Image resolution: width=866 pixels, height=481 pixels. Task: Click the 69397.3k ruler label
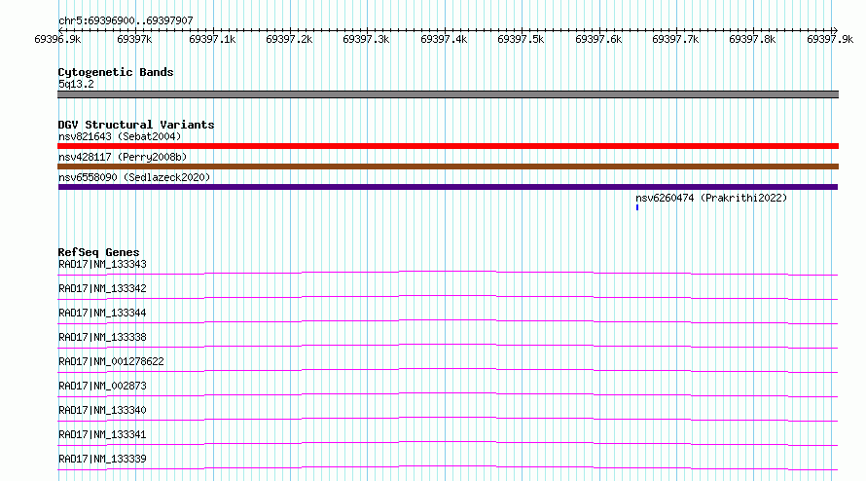pyautogui.click(x=366, y=39)
